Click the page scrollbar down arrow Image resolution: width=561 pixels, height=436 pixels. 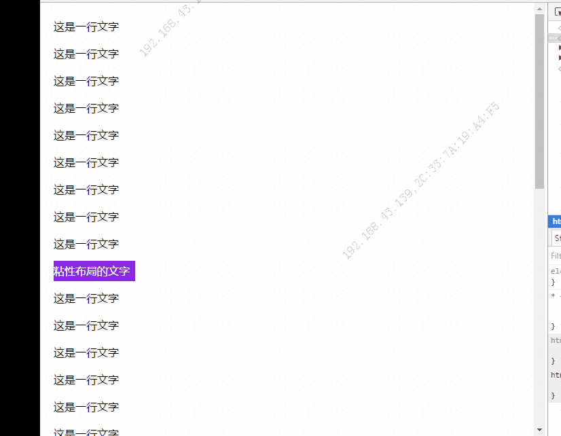pos(539,430)
